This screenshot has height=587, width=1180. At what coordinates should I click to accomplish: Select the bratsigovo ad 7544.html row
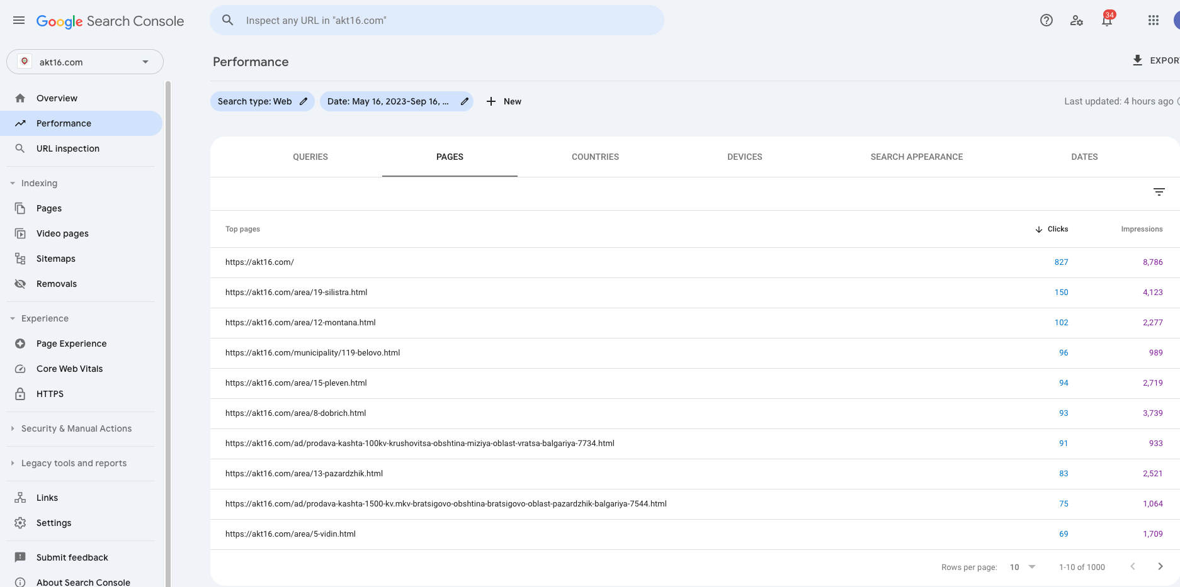[x=695, y=504]
